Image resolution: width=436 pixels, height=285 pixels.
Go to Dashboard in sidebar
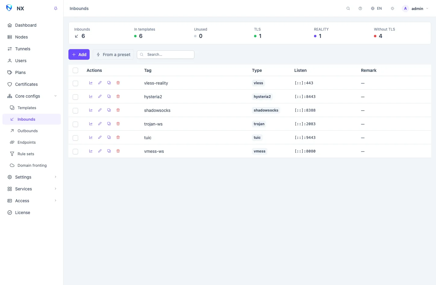coord(32,25)
